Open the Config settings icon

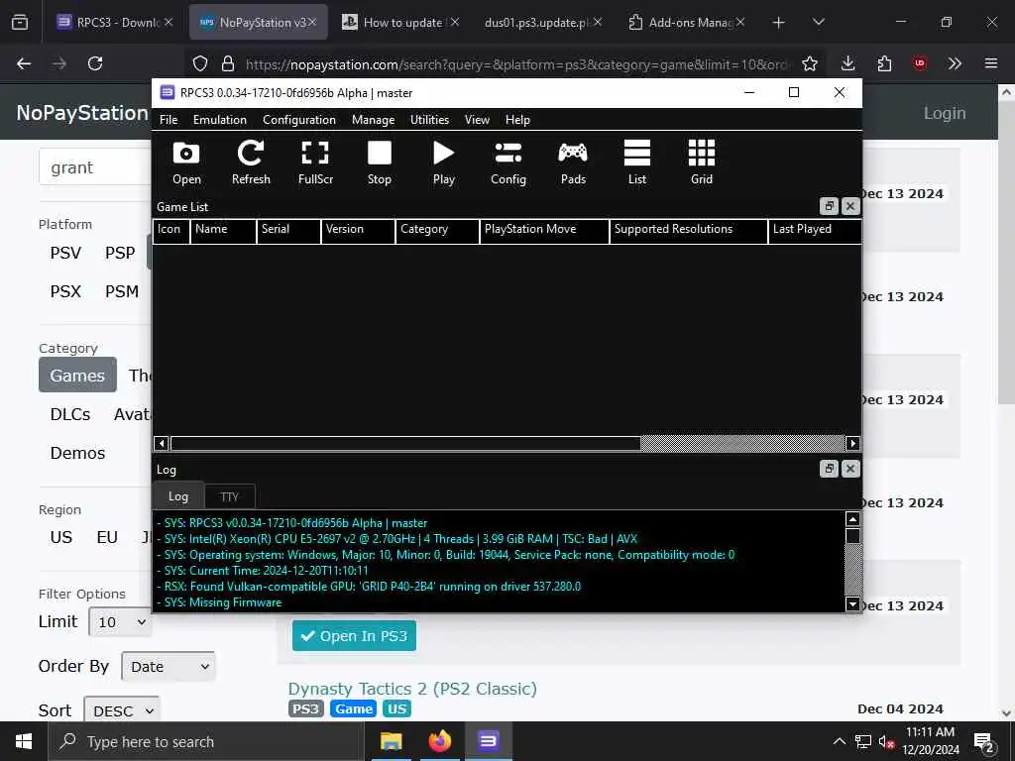(508, 163)
